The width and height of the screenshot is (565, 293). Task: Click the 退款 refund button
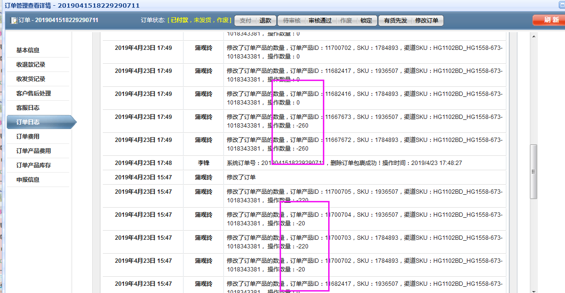click(265, 21)
